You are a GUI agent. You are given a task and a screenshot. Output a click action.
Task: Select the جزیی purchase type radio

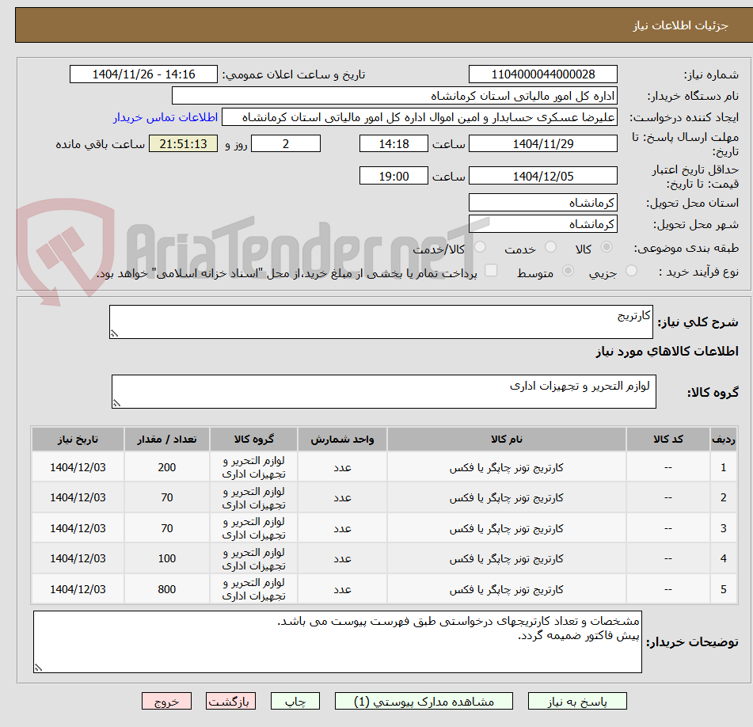coord(631,271)
